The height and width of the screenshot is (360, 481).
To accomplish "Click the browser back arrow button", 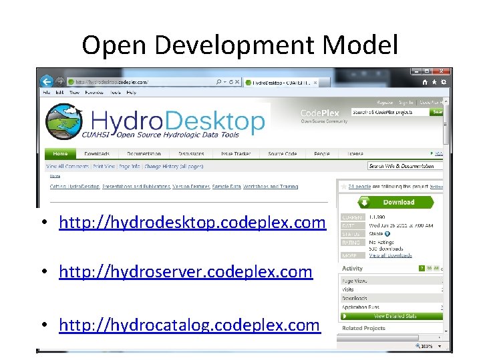I will point(47,82).
